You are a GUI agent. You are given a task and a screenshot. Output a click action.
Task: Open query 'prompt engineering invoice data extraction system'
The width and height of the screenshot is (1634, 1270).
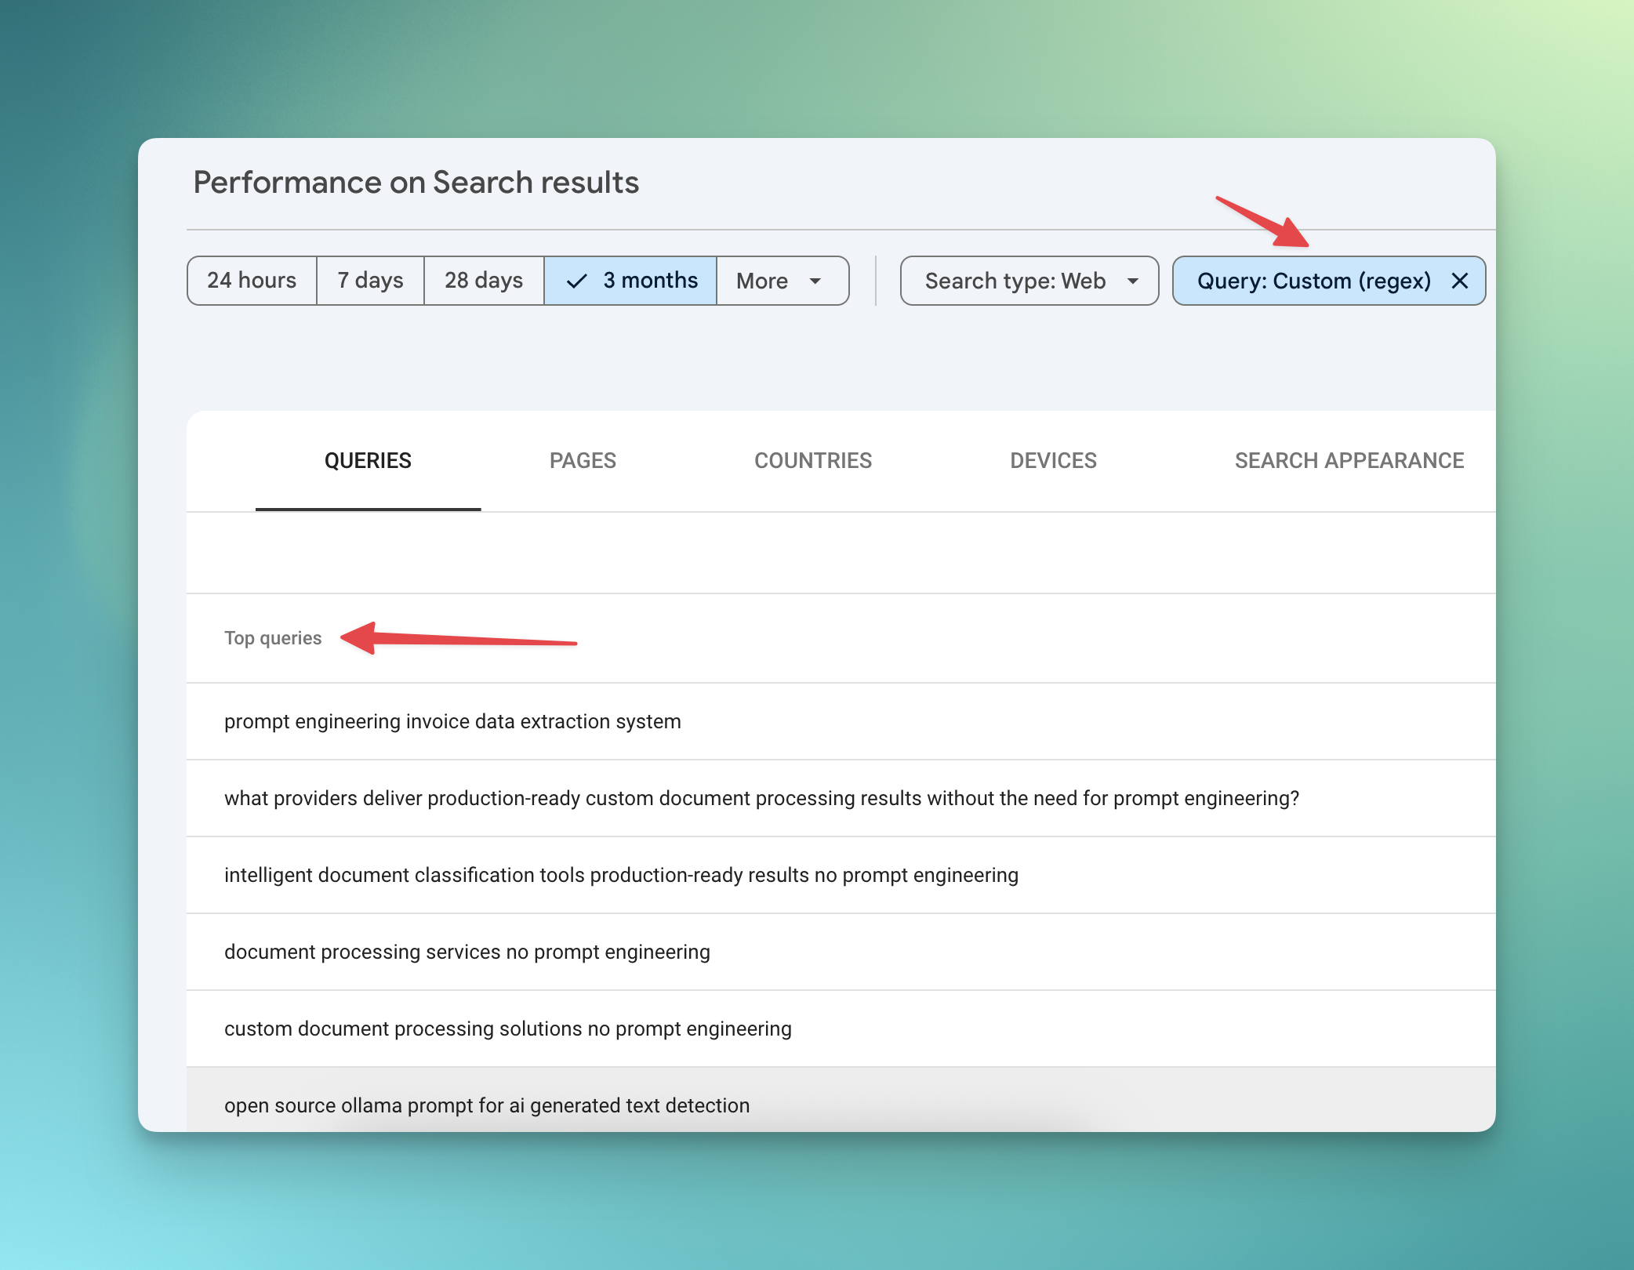click(452, 721)
